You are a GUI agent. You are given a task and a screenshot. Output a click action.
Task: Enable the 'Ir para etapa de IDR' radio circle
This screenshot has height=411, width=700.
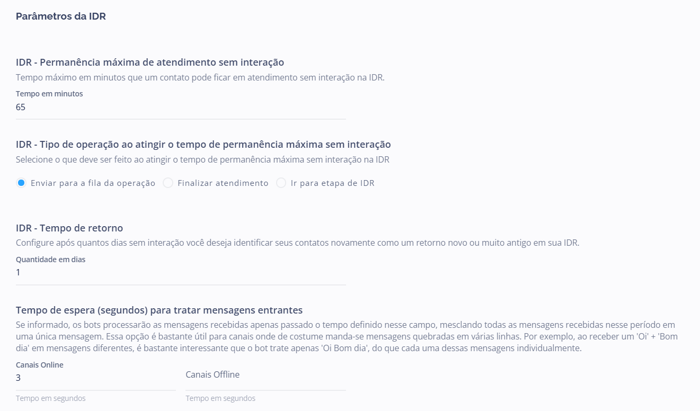(281, 183)
